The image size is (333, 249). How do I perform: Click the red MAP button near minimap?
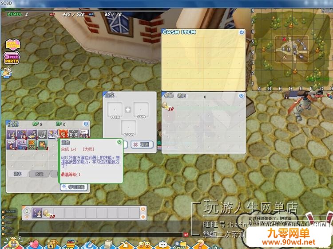click(319, 96)
